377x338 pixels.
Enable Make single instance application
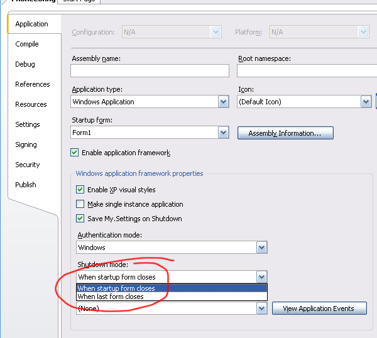pyautogui.click(x=80, y=204)
